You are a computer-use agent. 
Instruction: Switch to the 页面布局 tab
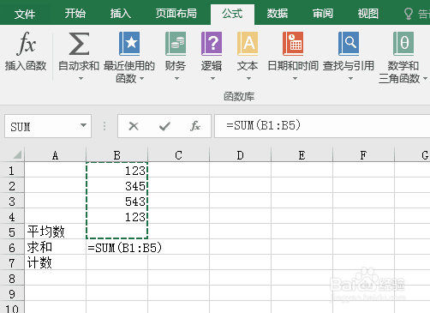coord(176,14)
